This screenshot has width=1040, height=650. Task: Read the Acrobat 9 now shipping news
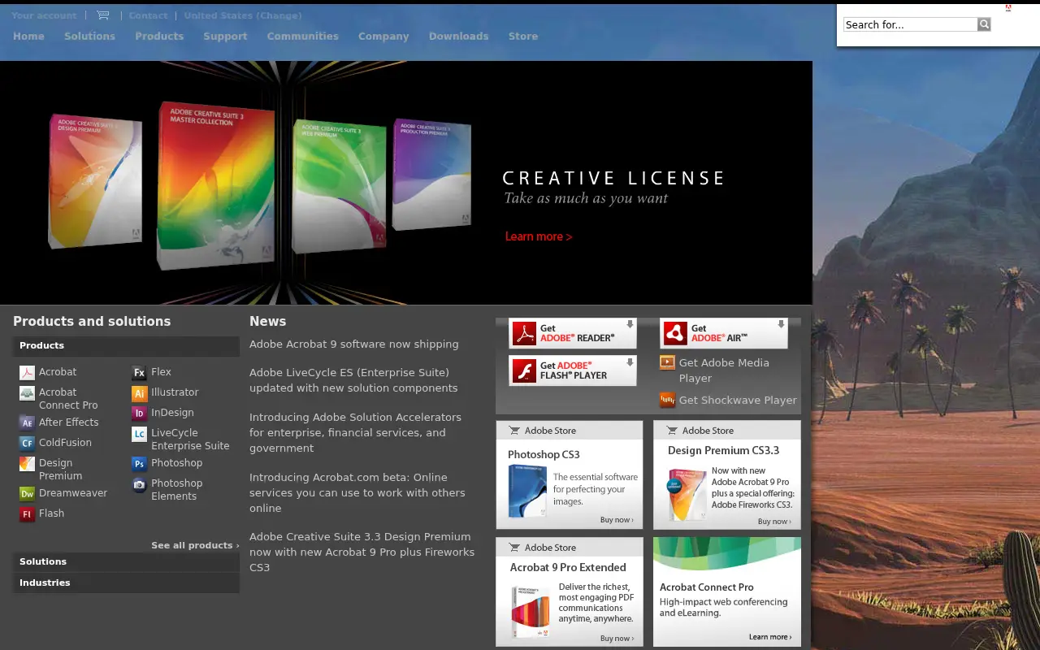(354, 344)
